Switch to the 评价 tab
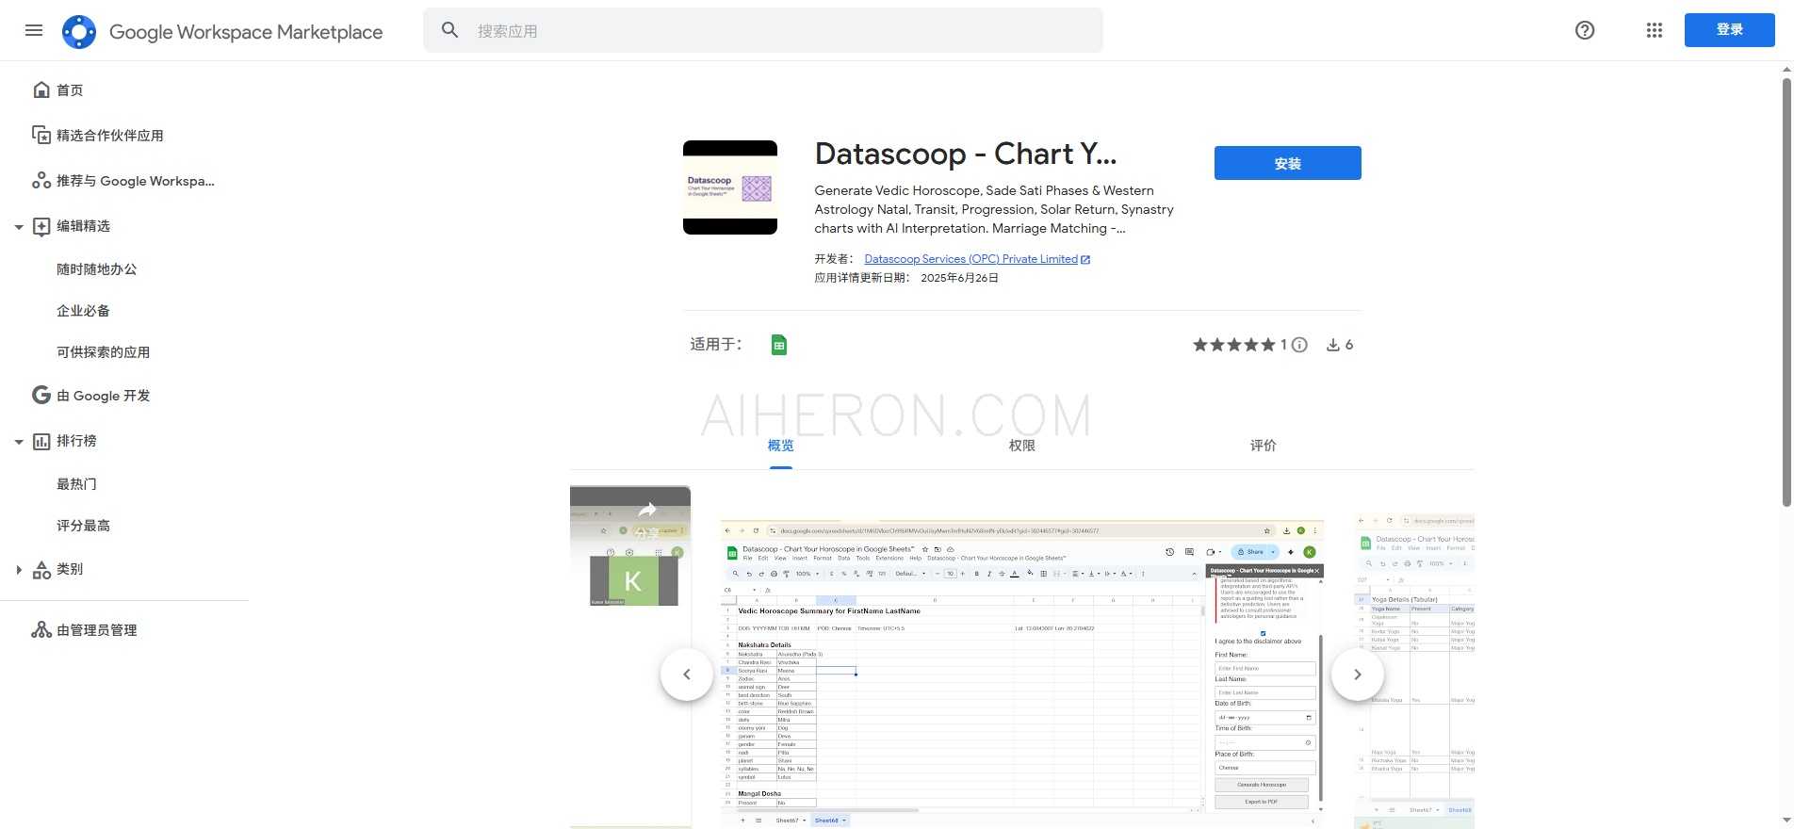 point(1264,446)
